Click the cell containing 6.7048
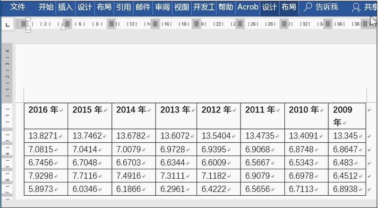The width and height of the screenshot is (378, 208). point(90,163)
